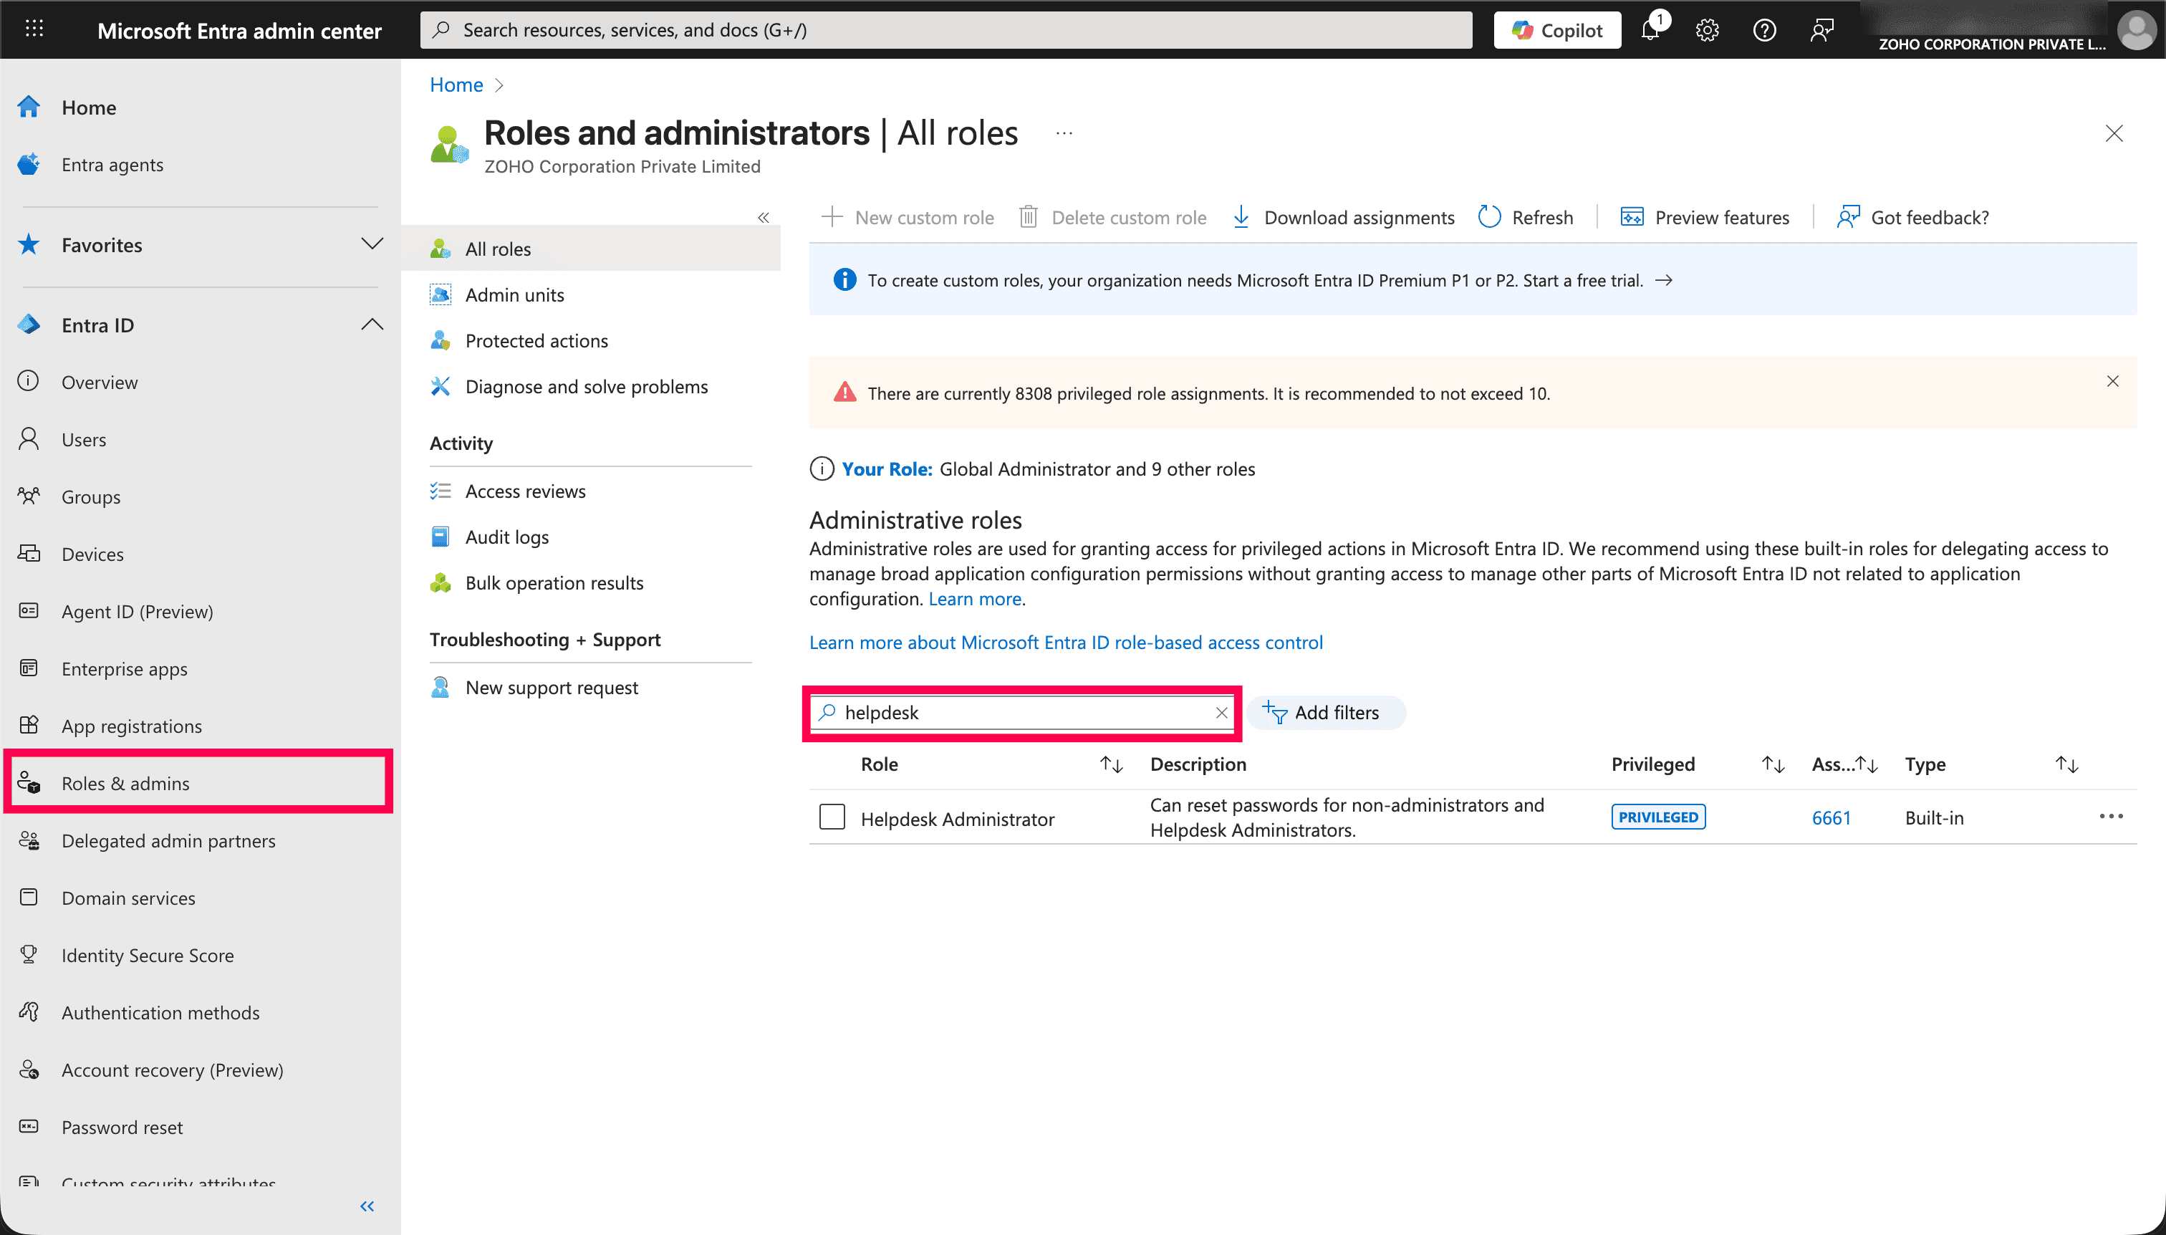The height and width of the screenshot is (1235, 2166).
Task: Click Delete custom role
Action: coord(1112,217)
